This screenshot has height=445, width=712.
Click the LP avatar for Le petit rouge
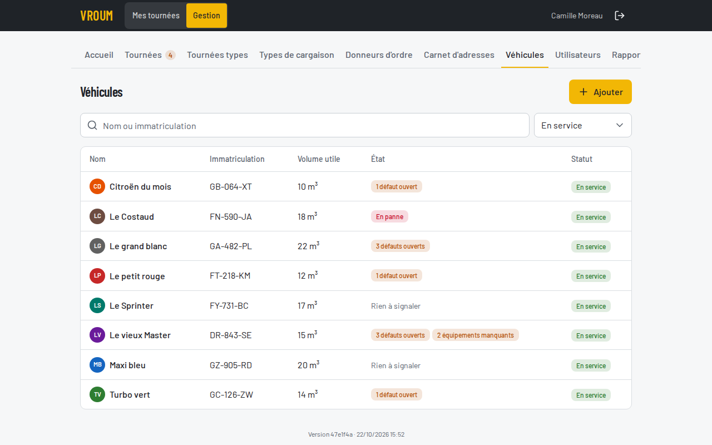coord(97,276)
